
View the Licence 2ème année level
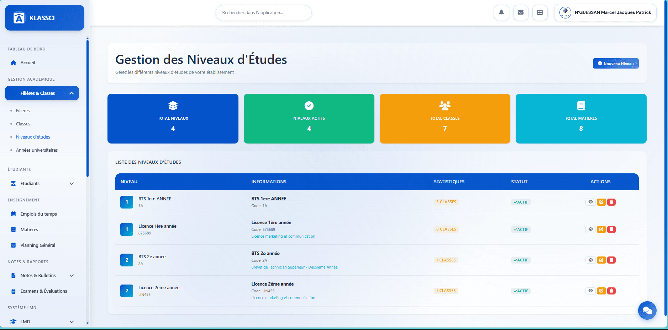590,291
